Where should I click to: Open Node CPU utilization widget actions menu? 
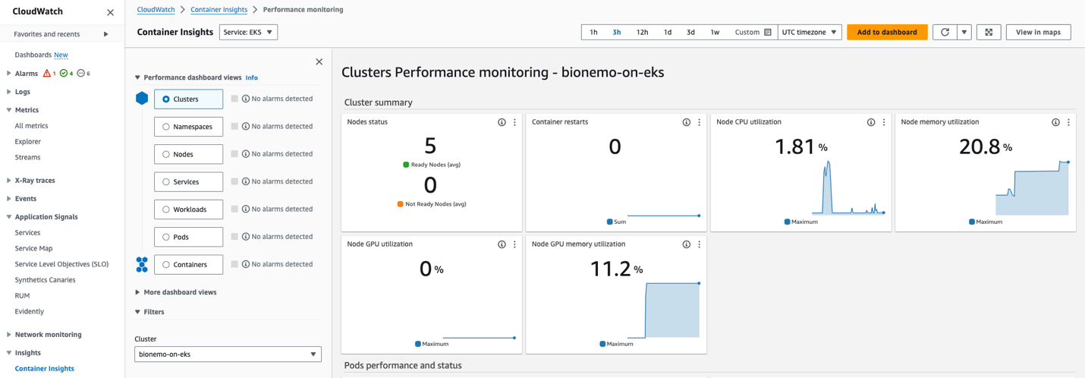pyautogui.click(x=884, y=122)
